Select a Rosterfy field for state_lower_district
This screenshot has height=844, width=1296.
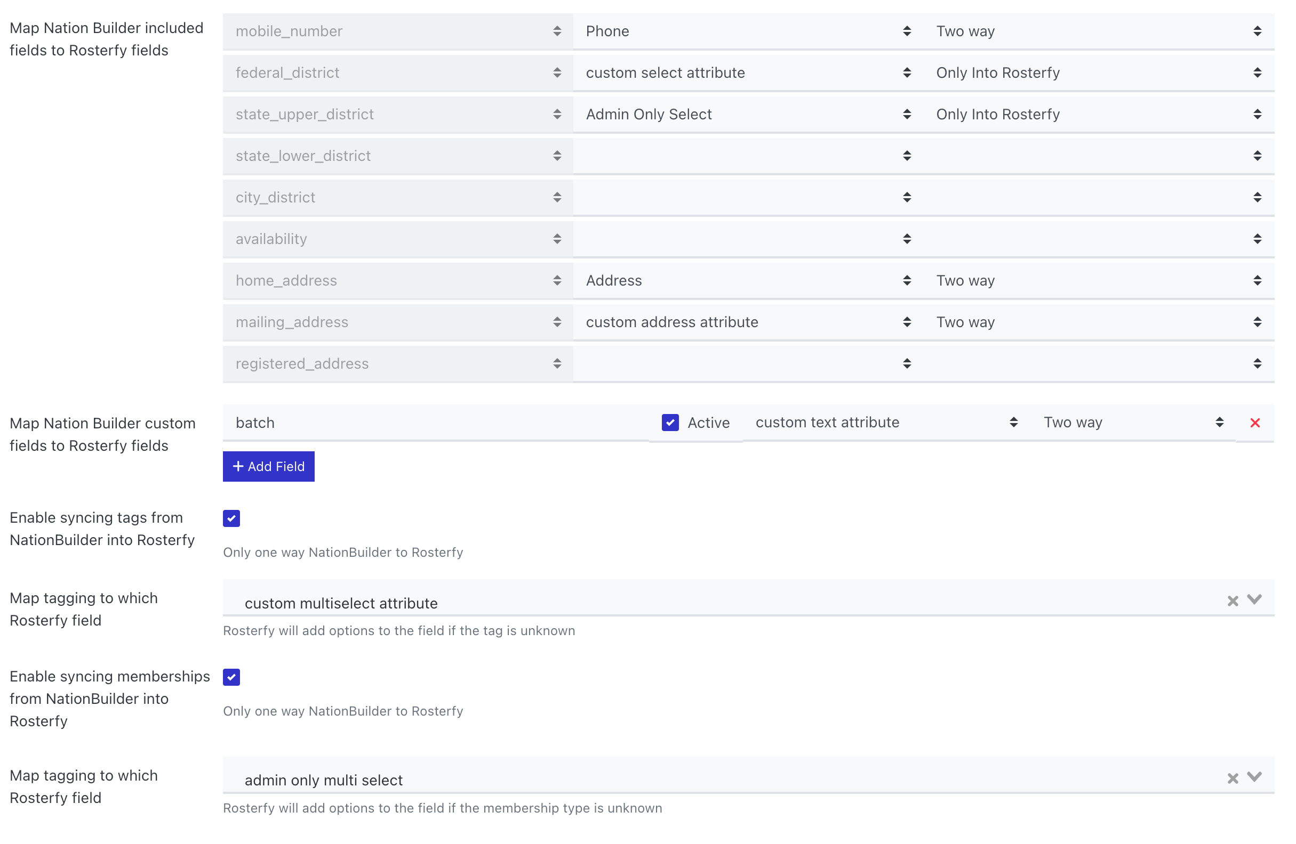[748, 156]
